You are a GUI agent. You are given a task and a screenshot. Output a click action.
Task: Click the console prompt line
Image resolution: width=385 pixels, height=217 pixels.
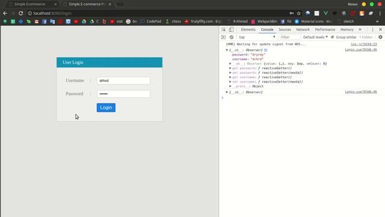pyautogui.click(x=302, y=98)
